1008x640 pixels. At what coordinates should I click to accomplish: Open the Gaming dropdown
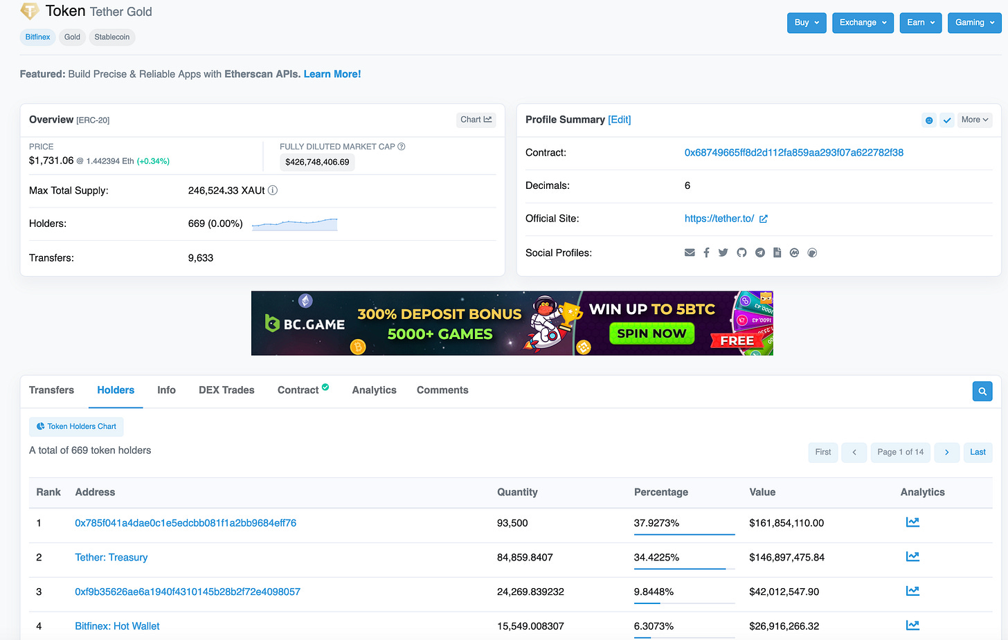pos(974,23)
